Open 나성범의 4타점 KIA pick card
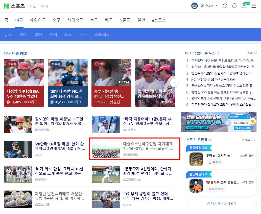 point(24,83)
